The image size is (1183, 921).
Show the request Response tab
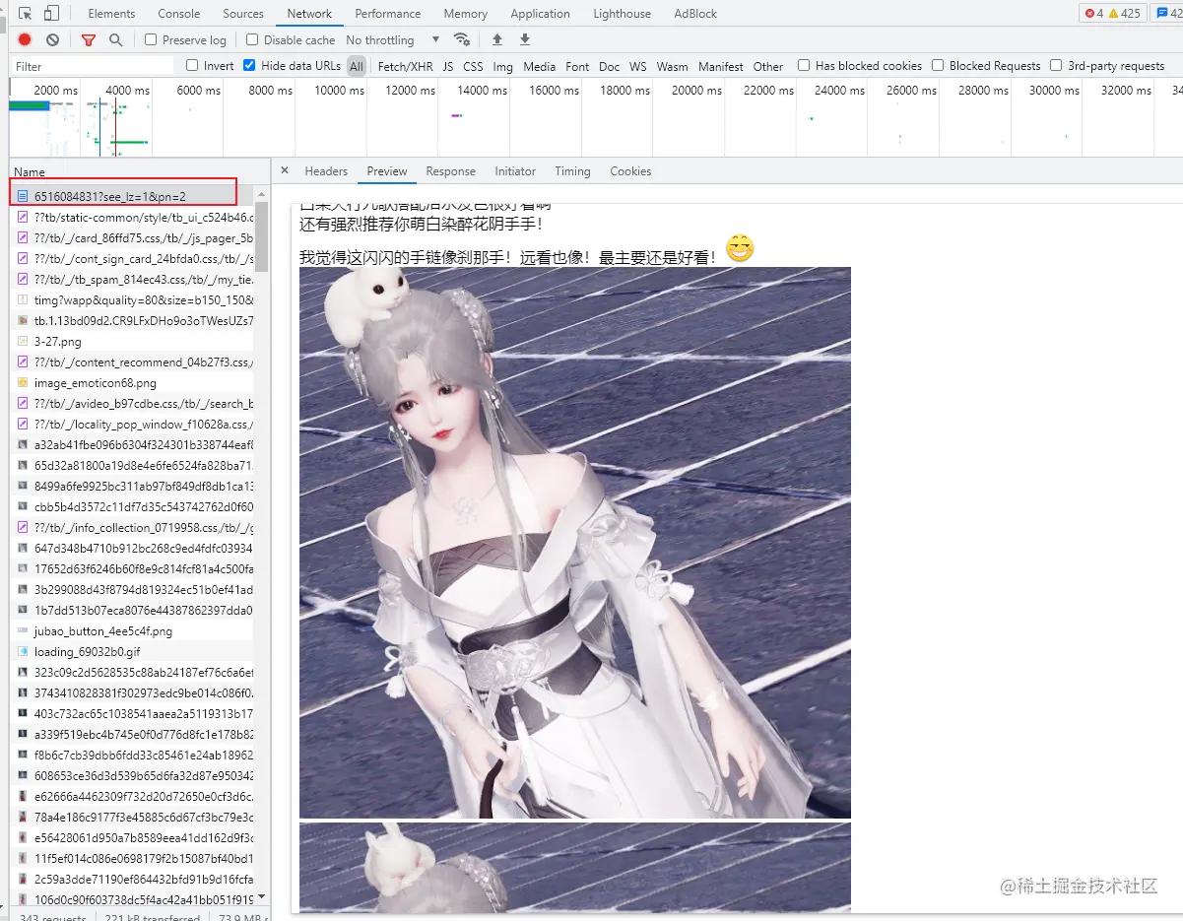451,171
